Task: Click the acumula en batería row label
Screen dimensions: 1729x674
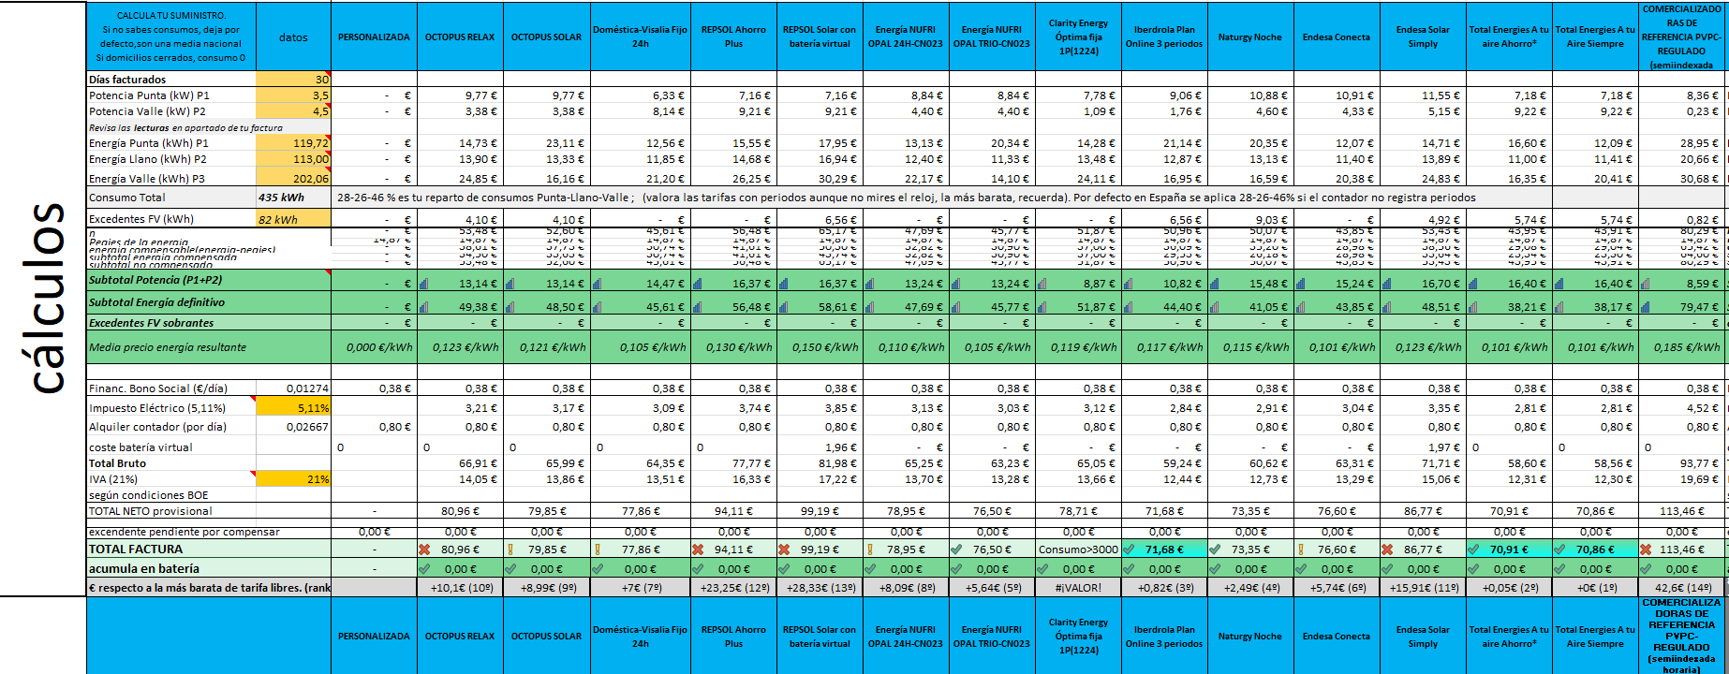Action: pyautogui.click(x=144, y=568)
